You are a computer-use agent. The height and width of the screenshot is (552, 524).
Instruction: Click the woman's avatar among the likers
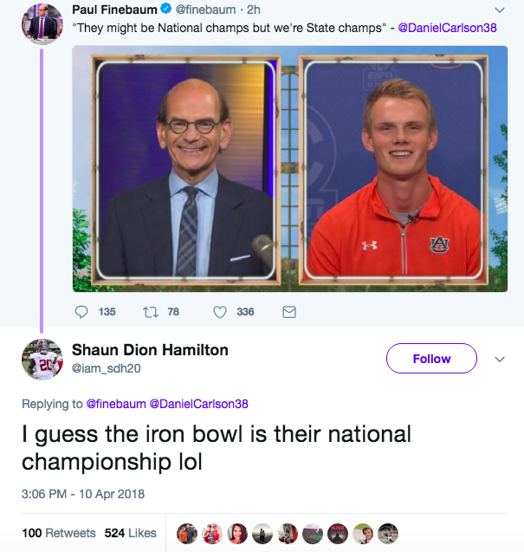pyautogui.click(x=237, y=533)
